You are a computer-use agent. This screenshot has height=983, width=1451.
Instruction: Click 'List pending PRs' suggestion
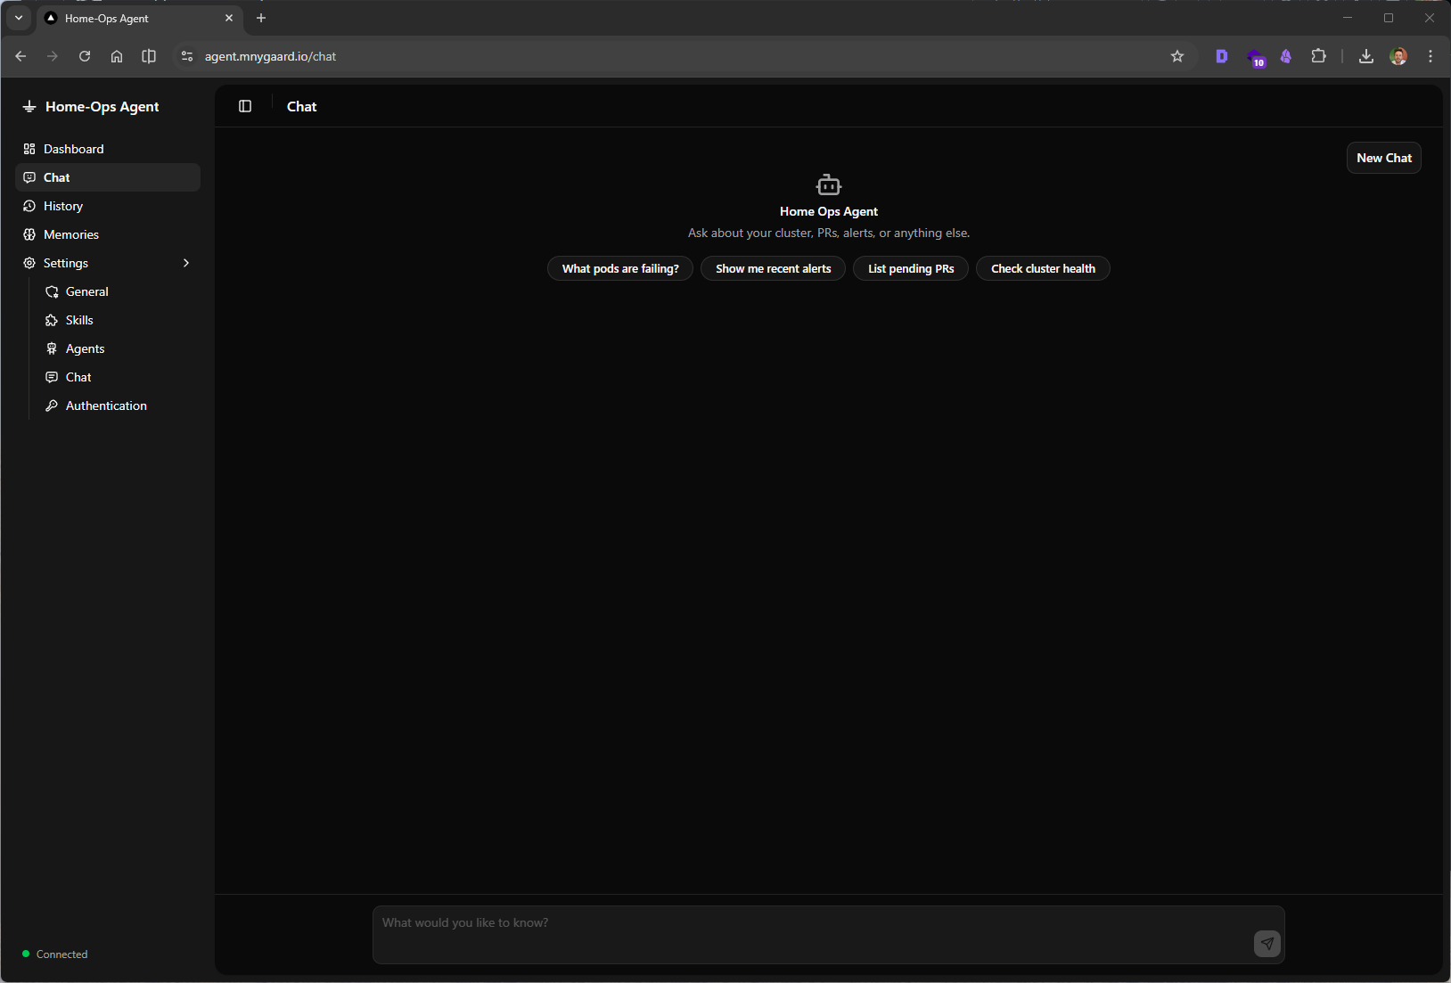point(911,268)
